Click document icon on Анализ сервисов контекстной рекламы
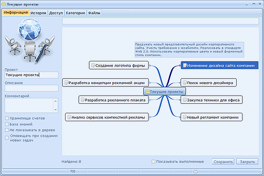The image size is (264, 176). tap(69, 117)
